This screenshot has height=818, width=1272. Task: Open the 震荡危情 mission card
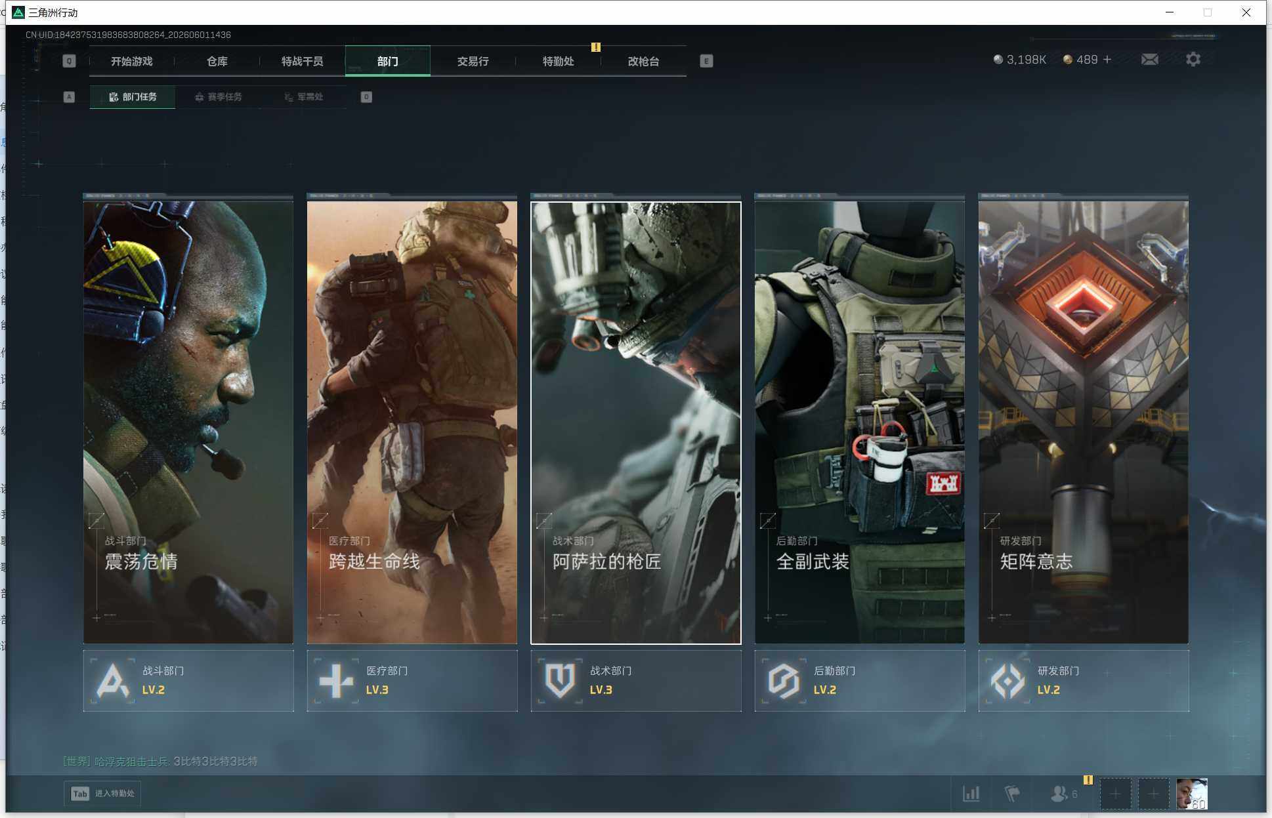coord(188,422)
